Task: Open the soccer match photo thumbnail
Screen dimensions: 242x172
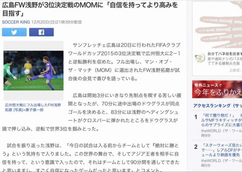Action: pyautogui.click(x=33, y=71)
